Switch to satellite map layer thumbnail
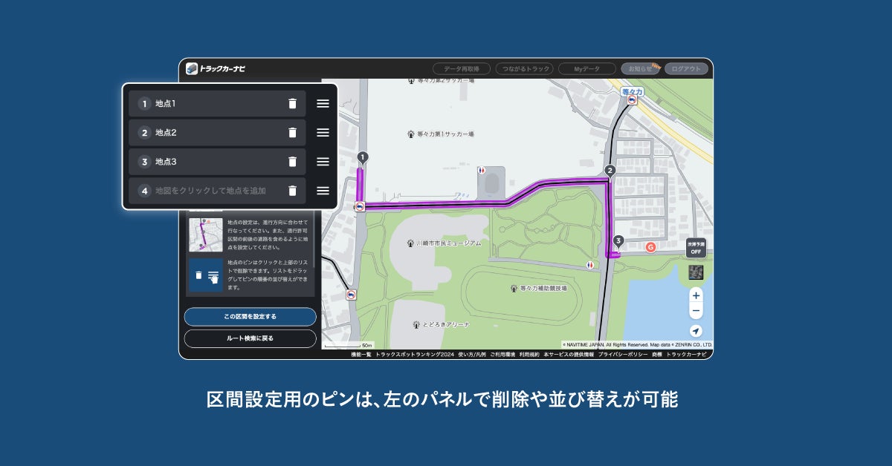The image size is (892, 466). (x=696, y=272)
